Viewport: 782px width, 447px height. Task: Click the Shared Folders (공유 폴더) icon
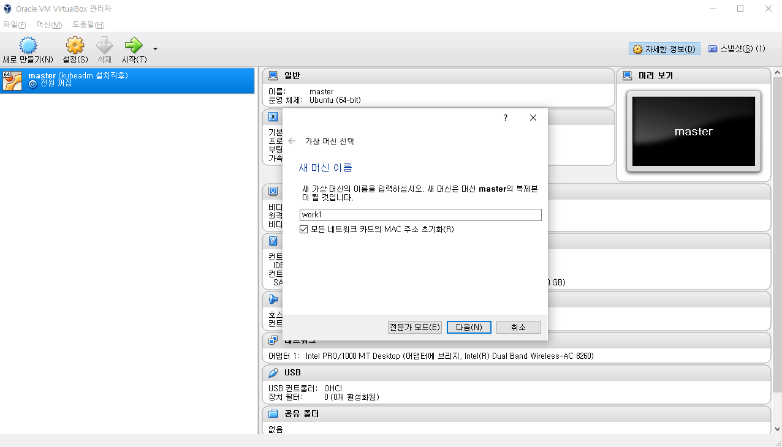pyautogui.click(x=273, y=414)
